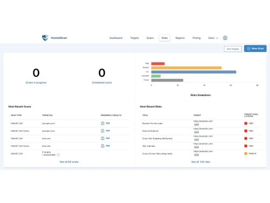
Task: Start a New Scan
Action: click(x=255, y=49)
